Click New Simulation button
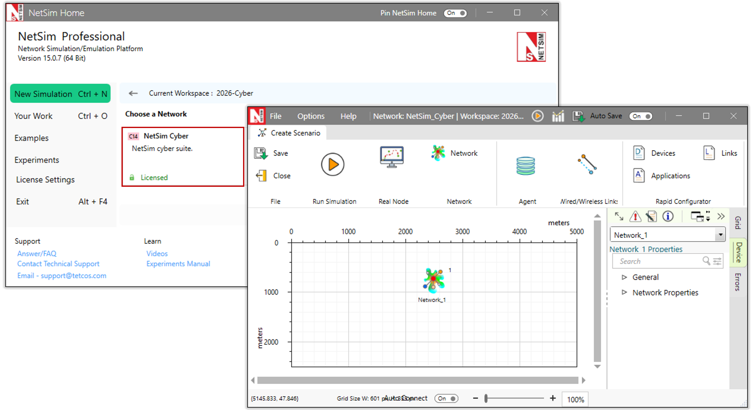Viewport: 752px width, 410px height. pyautogui.click(x=60, y=94)
